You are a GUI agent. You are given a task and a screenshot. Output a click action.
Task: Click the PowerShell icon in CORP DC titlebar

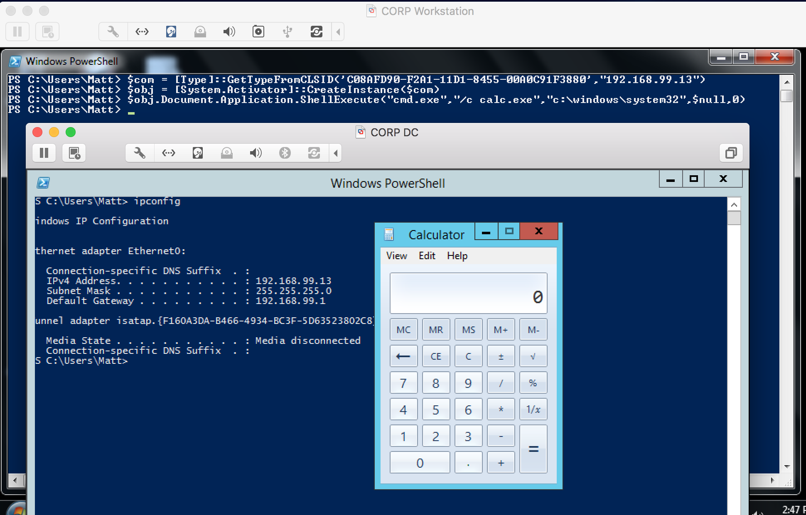[x=43, y=183]
